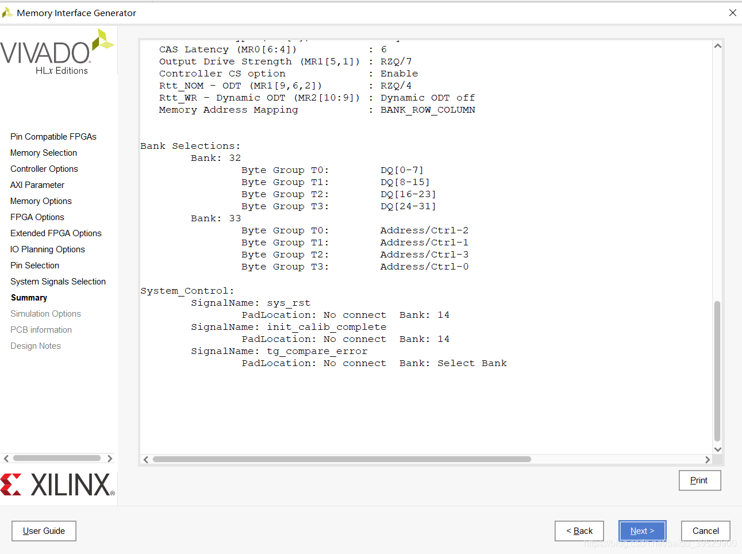Click the 'Rtt_NOM - ODT' RZQ/4 line
Image resolution: width=742 pixels, height=554 pixels.
coord(286,86)
